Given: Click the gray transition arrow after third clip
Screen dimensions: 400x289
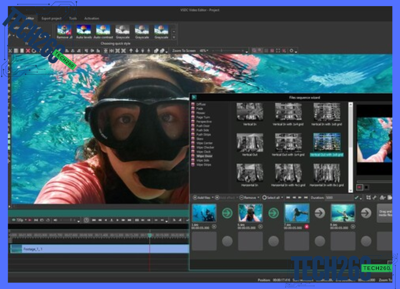Looking at the screenshot, I should (x=320, y=213).
